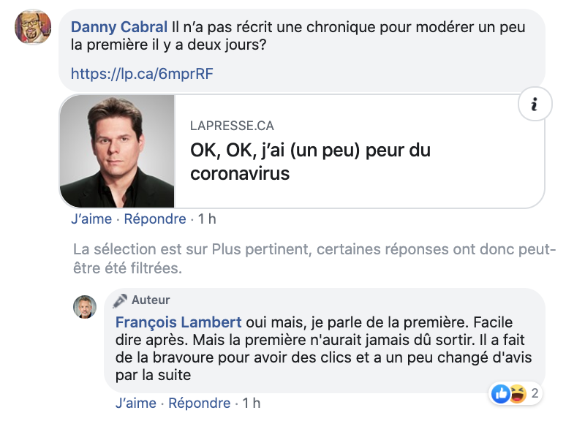Open the article portrait thumbnail
This screenshot has height=421, width=585.
click(117, 151)
